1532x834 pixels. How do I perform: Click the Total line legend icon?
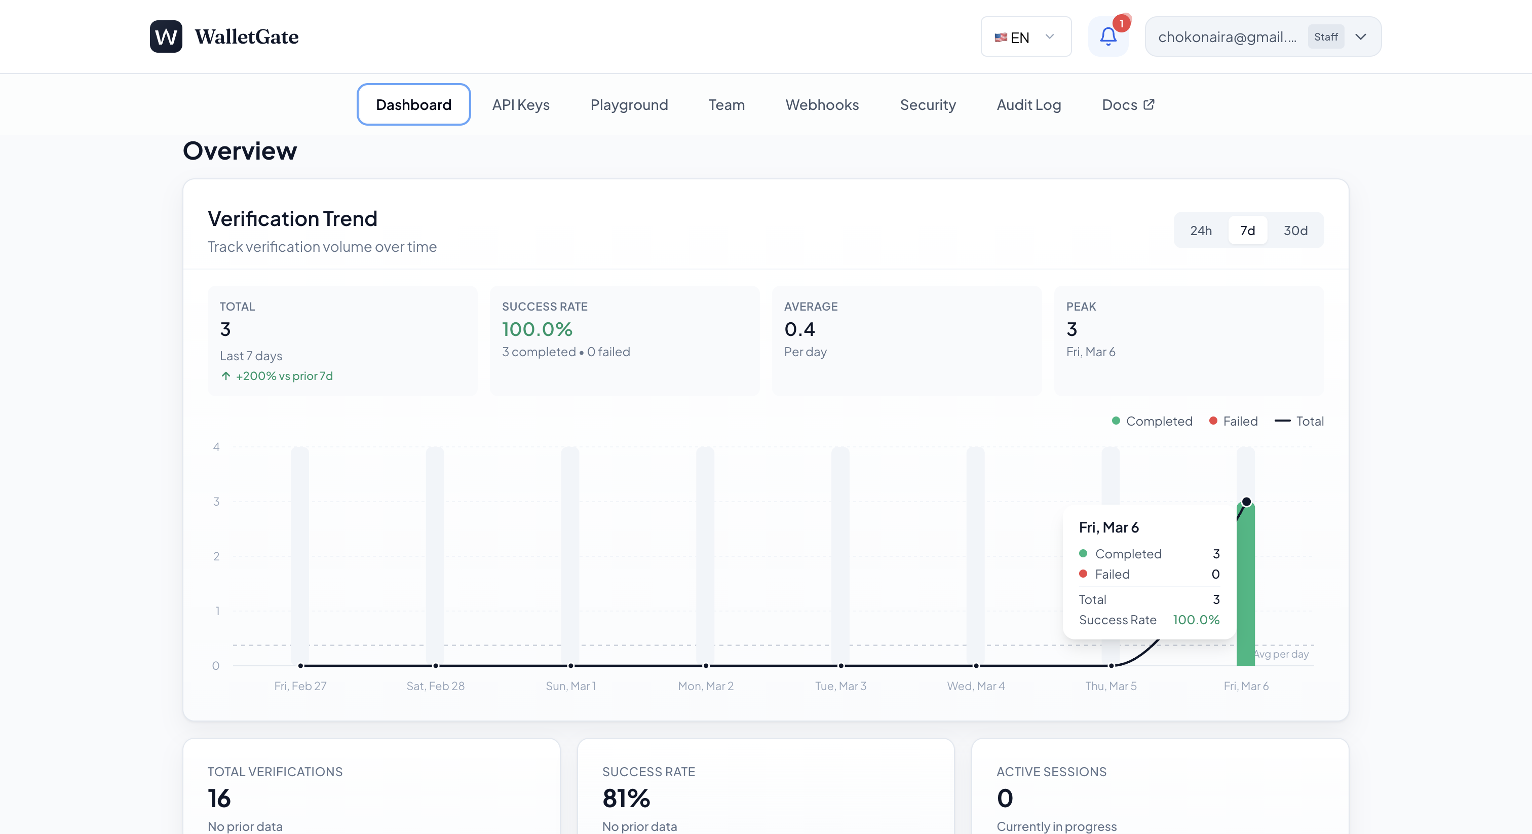pyautogui.click(x=1282, y=421)
